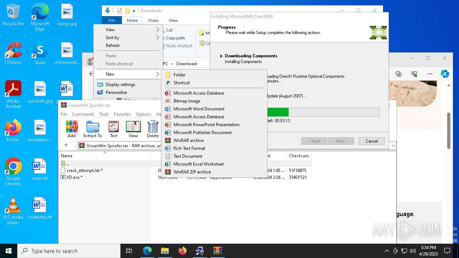
Task: Go up one folder in WinRAR
Action: (x=66, y=145)
